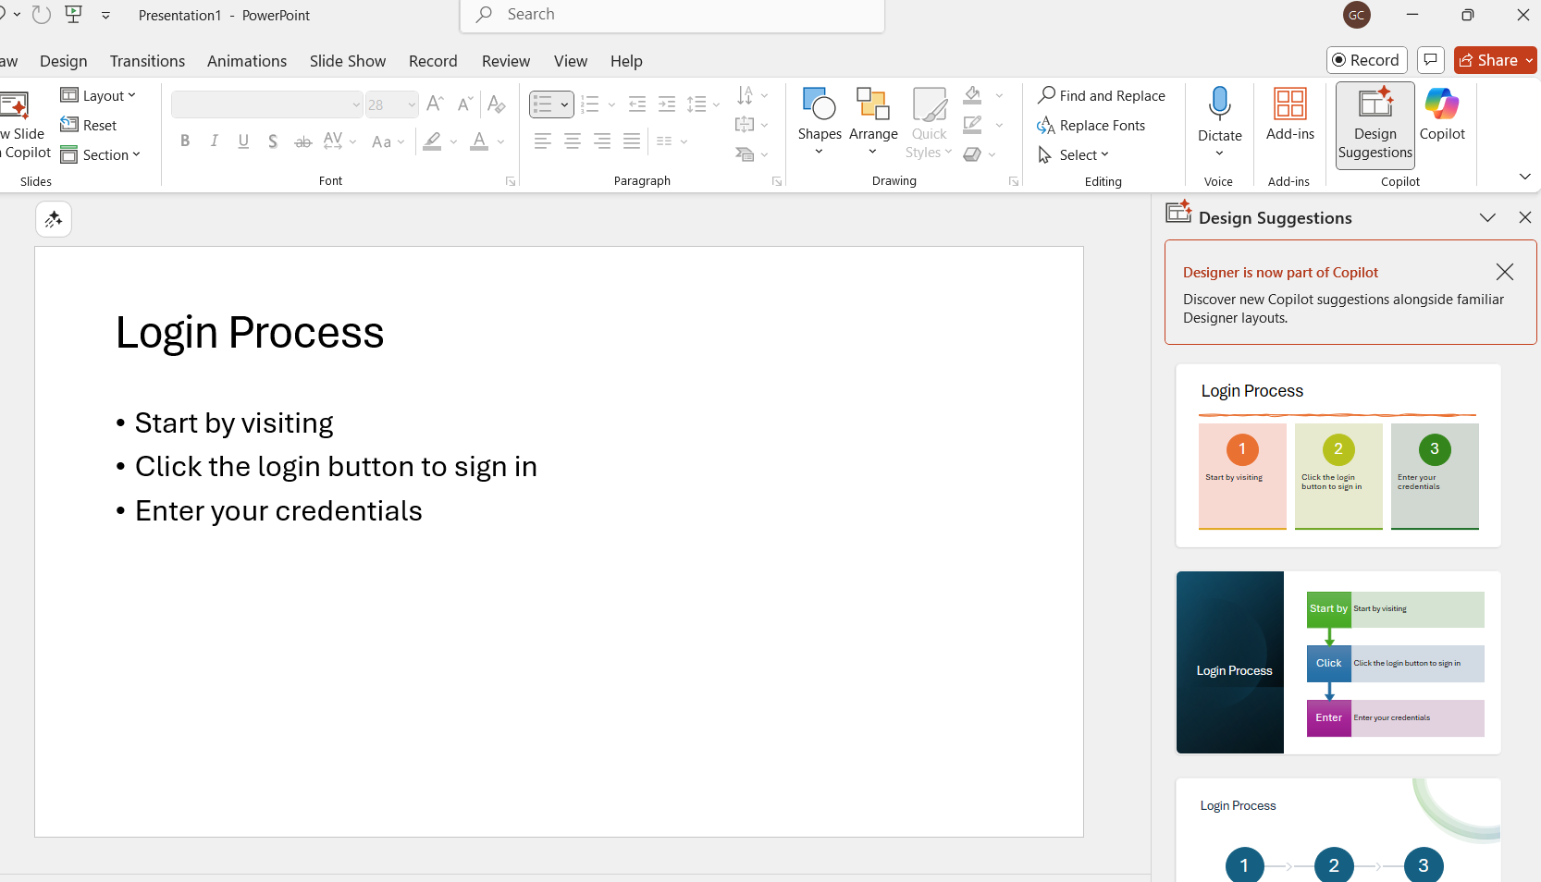Open the Select dropdown

pyautogui.click(x=1073, y=154)
